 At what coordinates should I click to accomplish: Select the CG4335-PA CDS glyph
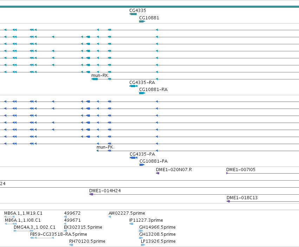(x=134, y=158)
